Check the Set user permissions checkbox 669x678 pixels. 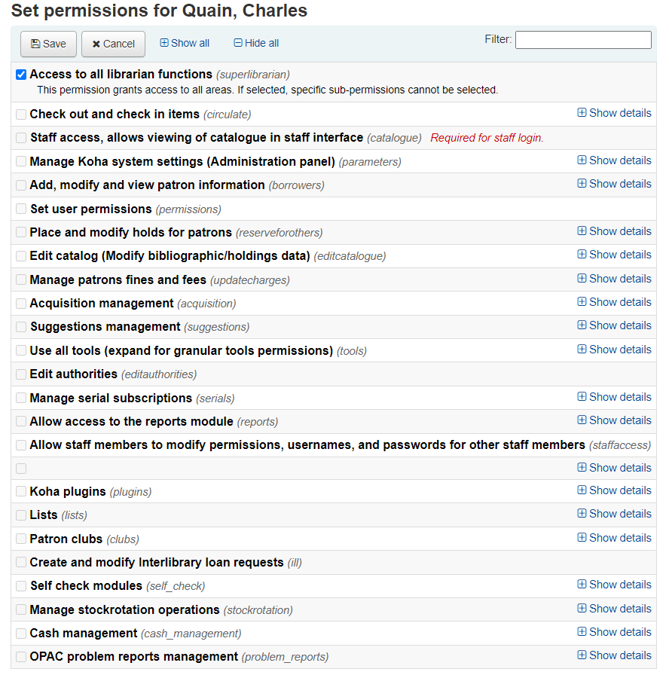click(x=21, y=209)
